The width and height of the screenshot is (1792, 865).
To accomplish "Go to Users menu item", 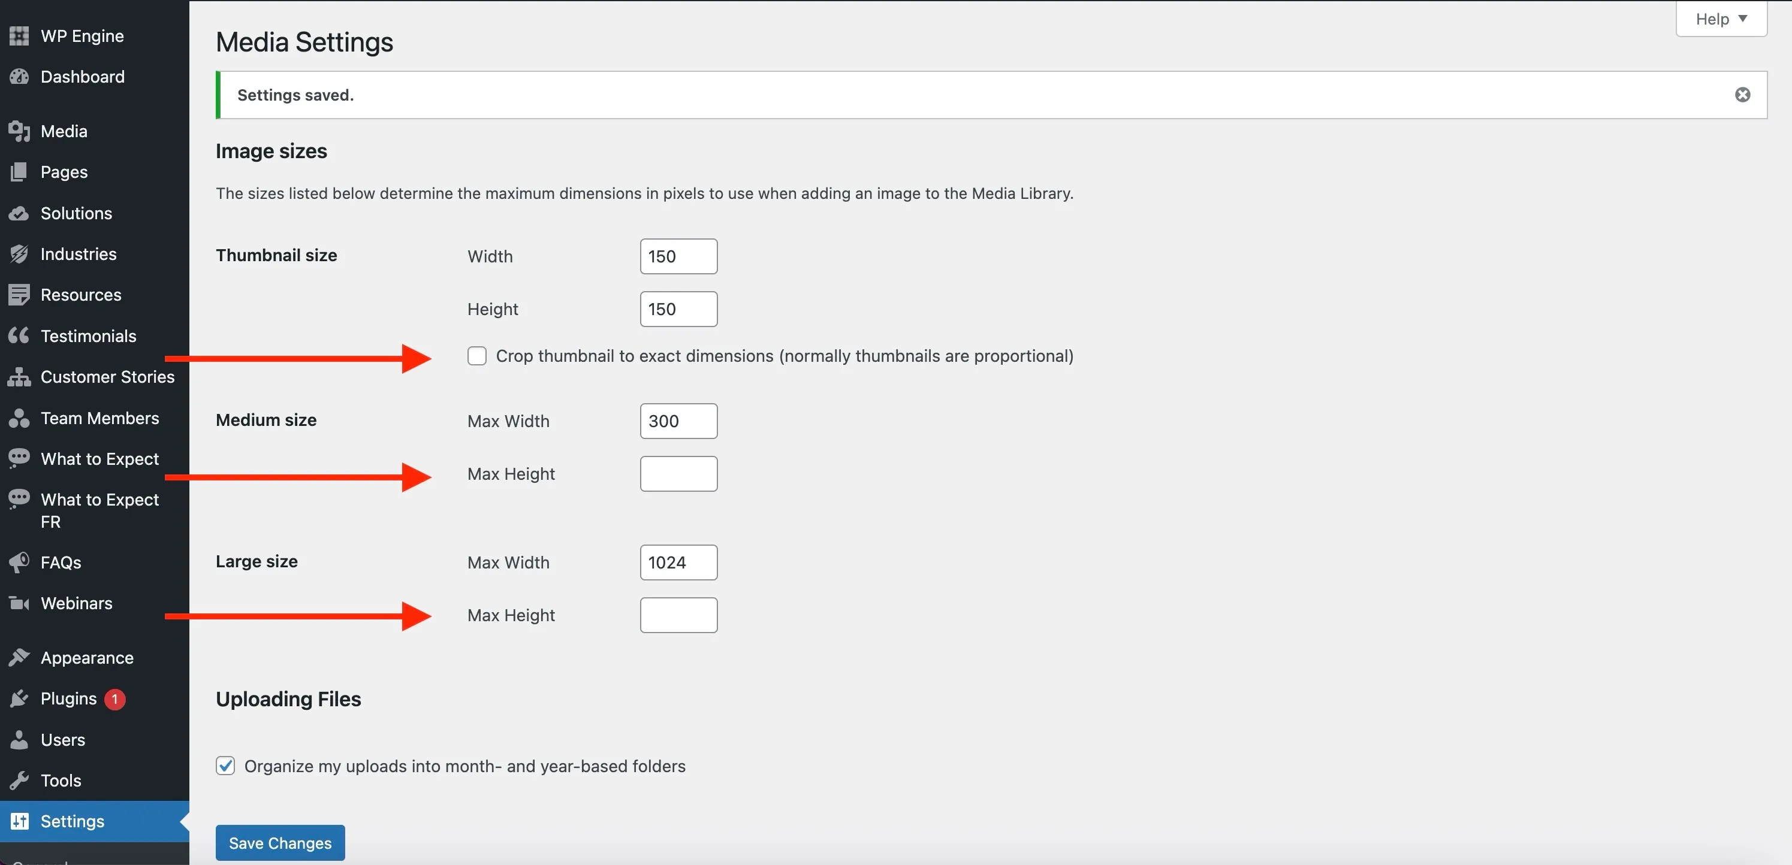I will 62,740.
